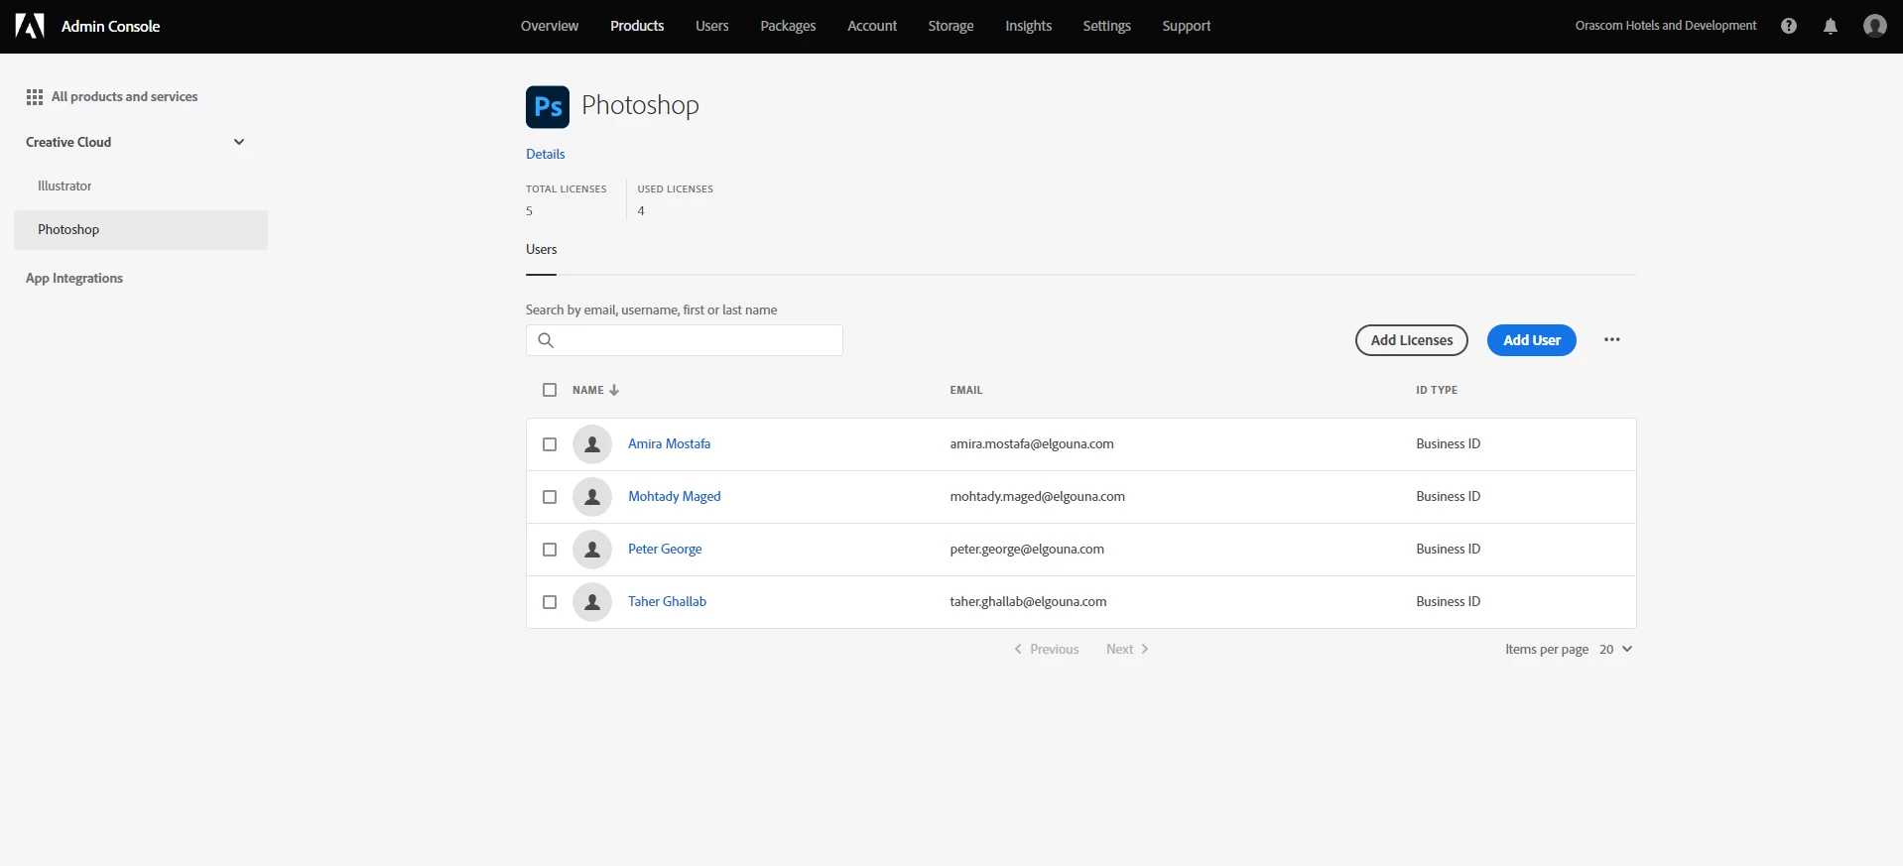Click the Orascom Hotels and Development organization name
The image size is (1903, 866).
[1666, 26]
